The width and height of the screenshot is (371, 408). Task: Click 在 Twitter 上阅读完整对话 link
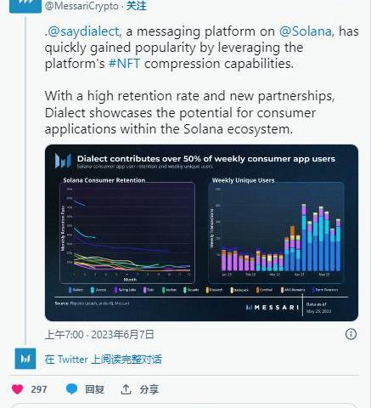104,360
